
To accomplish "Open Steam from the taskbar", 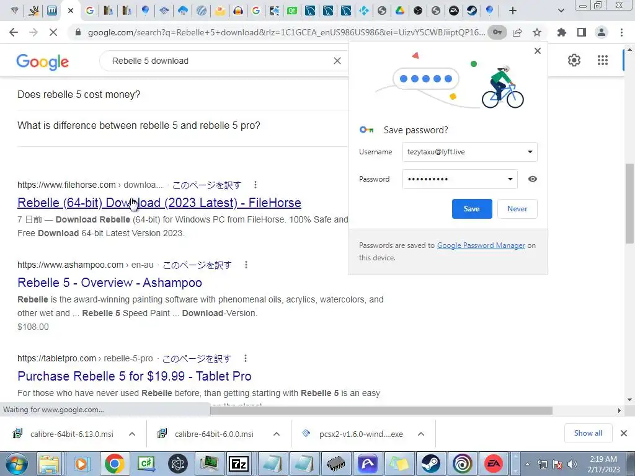I will point(431,464).
